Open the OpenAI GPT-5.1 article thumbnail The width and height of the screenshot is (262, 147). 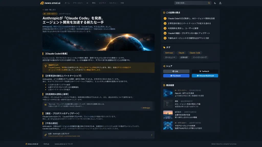(x=168, y=93)
